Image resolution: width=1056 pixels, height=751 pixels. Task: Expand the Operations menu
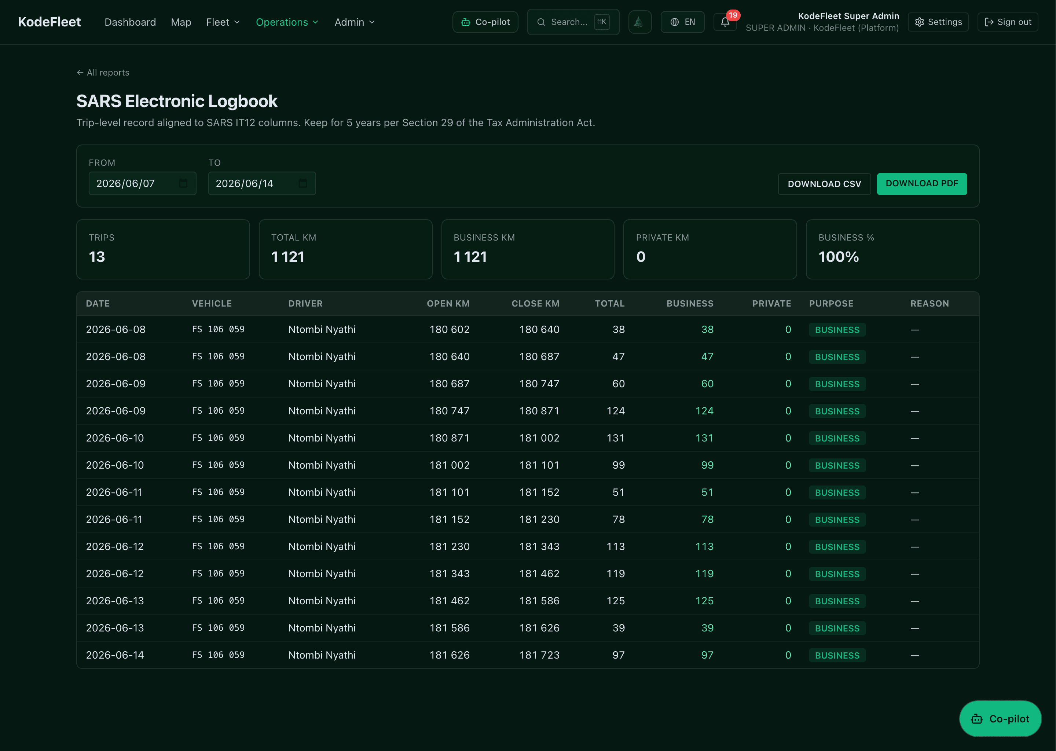pos(287,22)
